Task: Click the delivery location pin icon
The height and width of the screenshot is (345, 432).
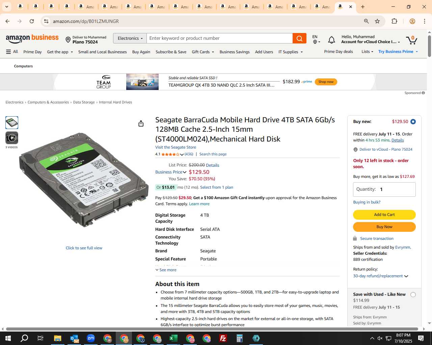Action: coord(68,40)
